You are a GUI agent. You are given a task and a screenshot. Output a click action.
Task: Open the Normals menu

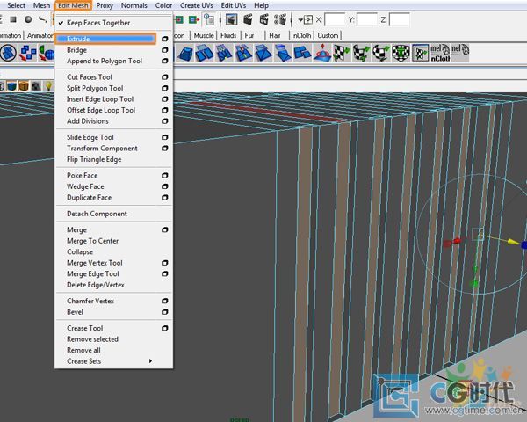(134, 6)
